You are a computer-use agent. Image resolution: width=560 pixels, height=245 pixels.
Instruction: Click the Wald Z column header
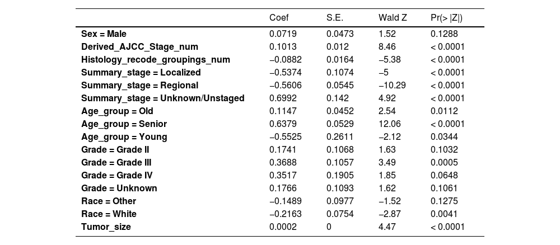[x=393, y=18]
